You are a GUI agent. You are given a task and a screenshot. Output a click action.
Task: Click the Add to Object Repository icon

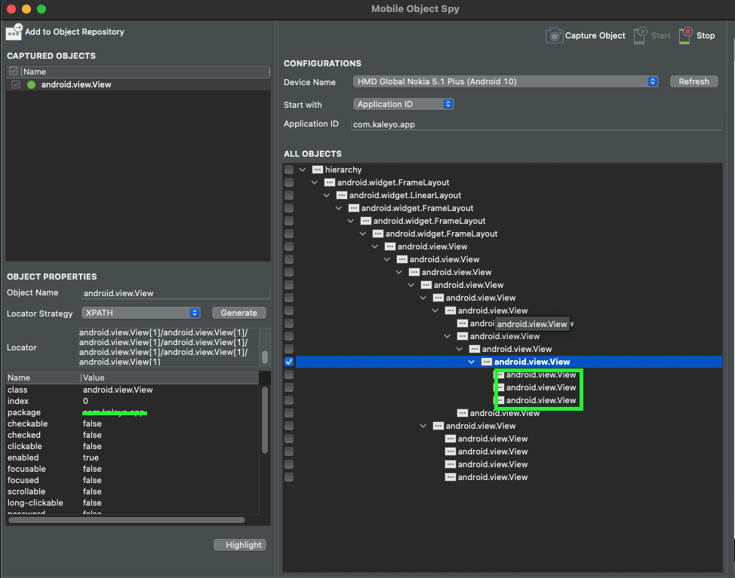coord(14,32)
